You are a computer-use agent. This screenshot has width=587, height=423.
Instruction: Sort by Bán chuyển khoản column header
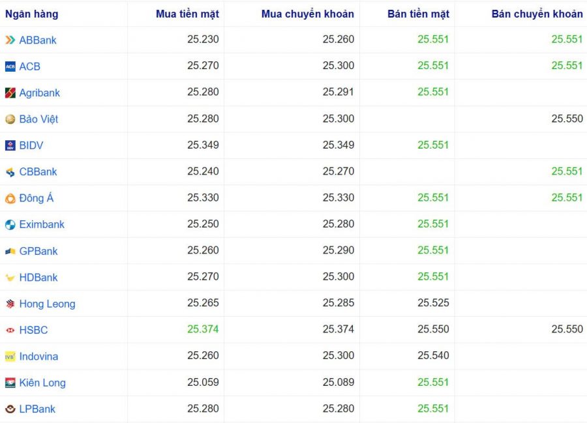tap(537, 14)
